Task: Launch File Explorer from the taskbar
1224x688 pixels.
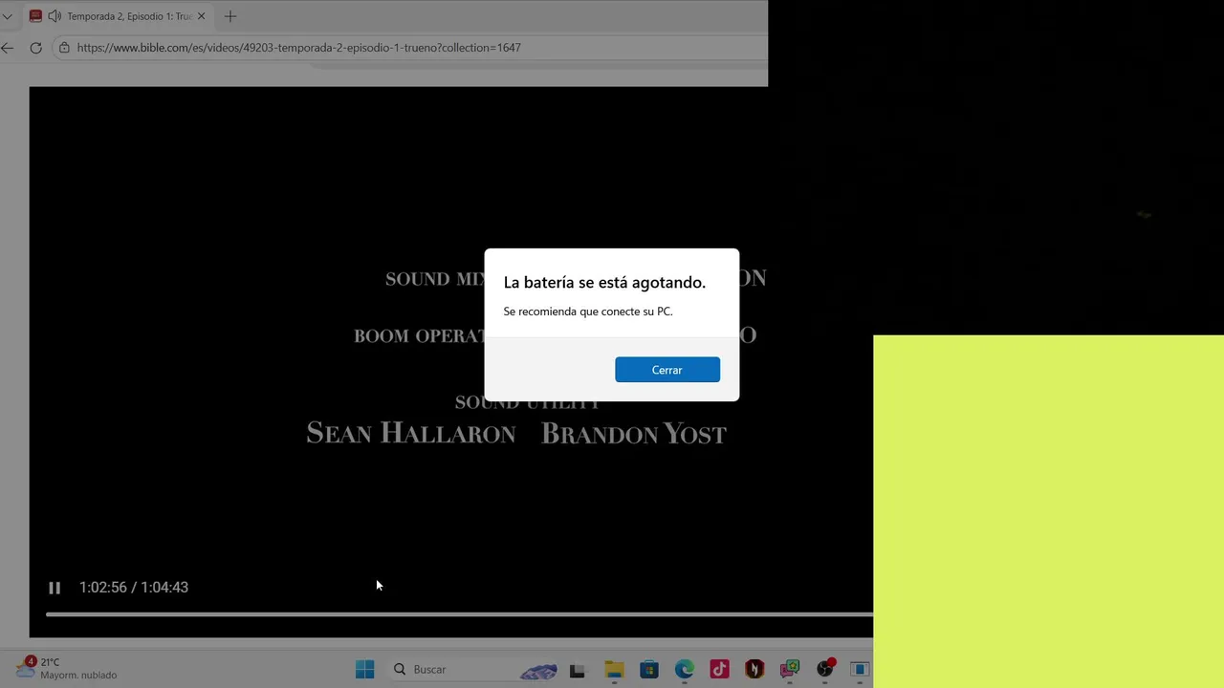Action: [614, 670]
